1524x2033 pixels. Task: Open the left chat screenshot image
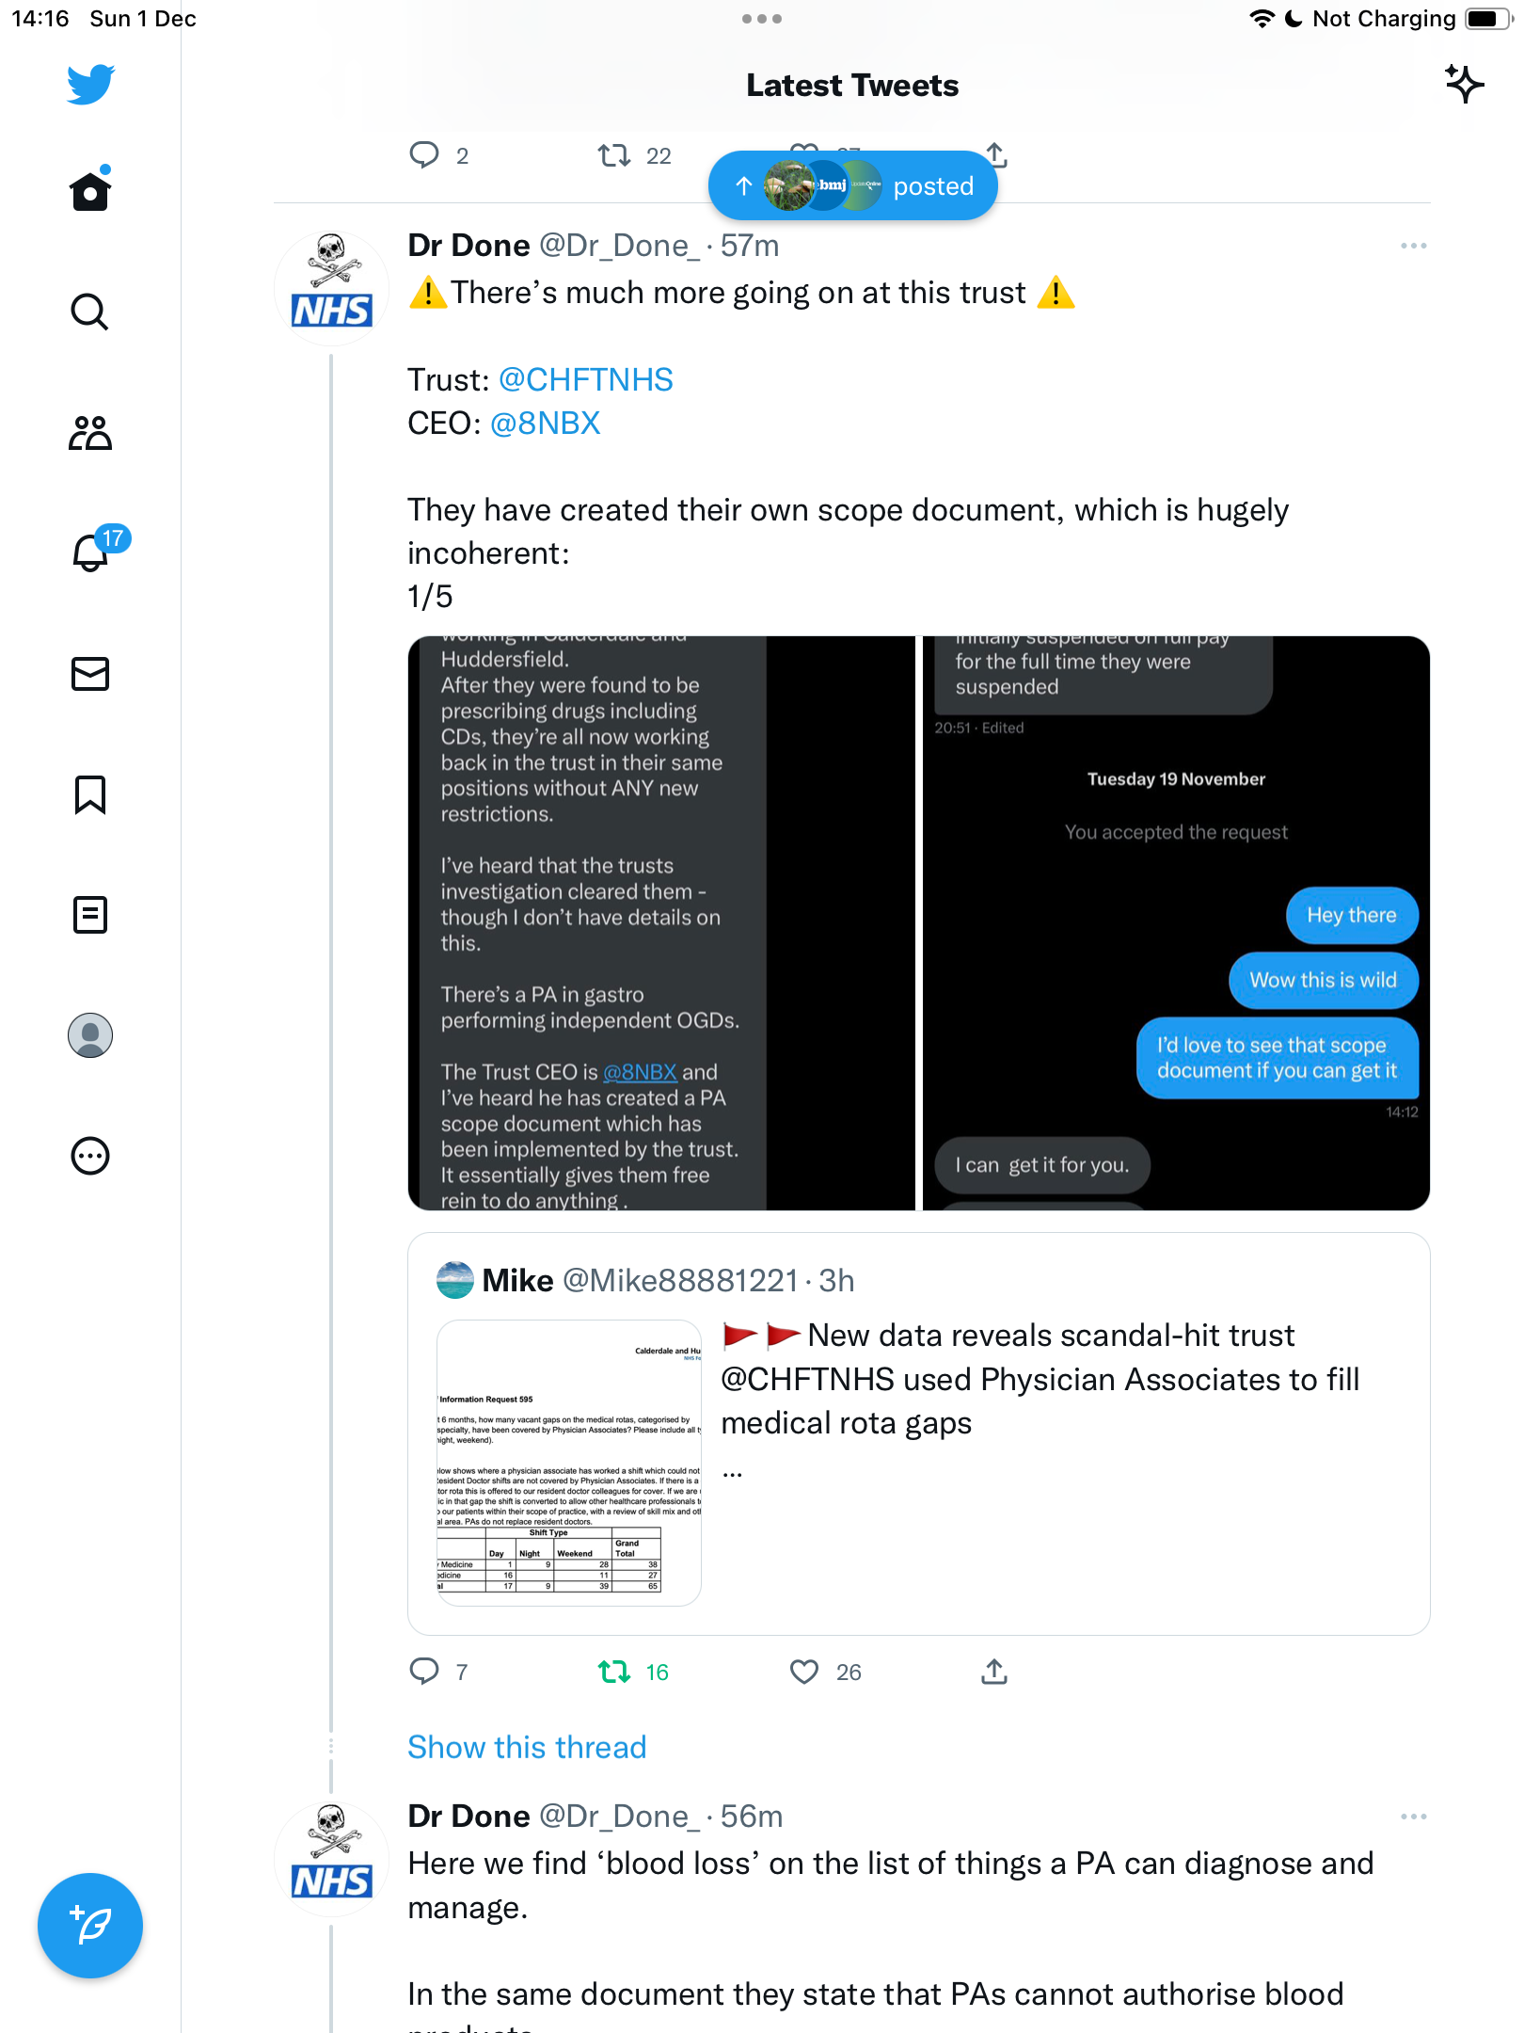(x=661, y=923)
